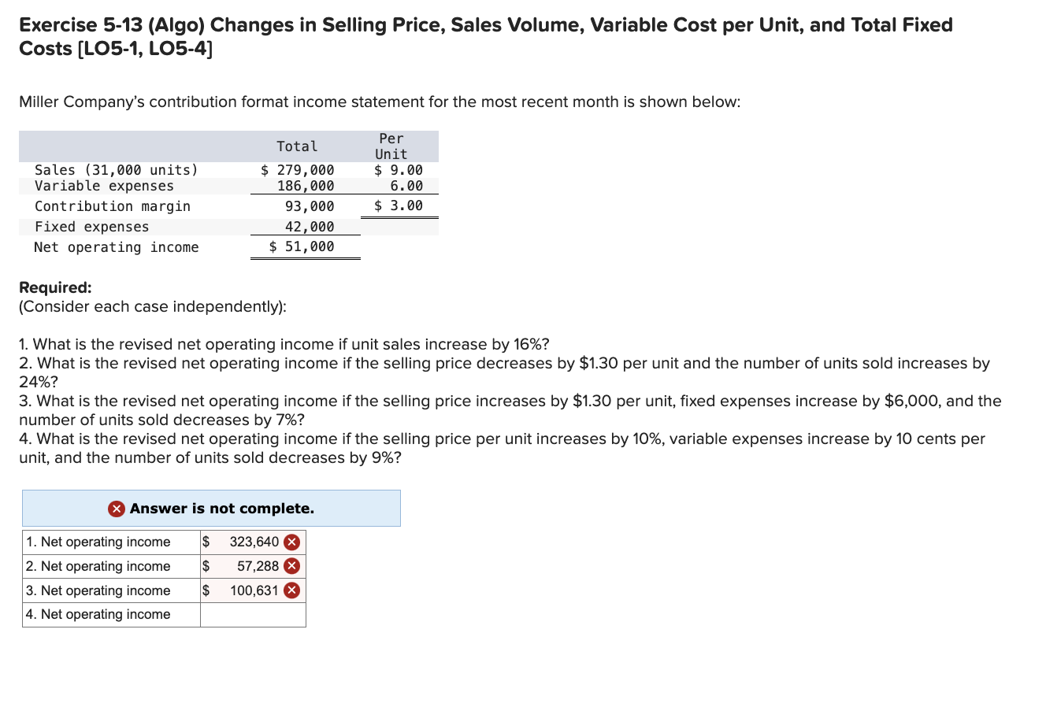Click the X icon in the answer banner
This screenshot has width=1046, height=707.
click(117, 508)
